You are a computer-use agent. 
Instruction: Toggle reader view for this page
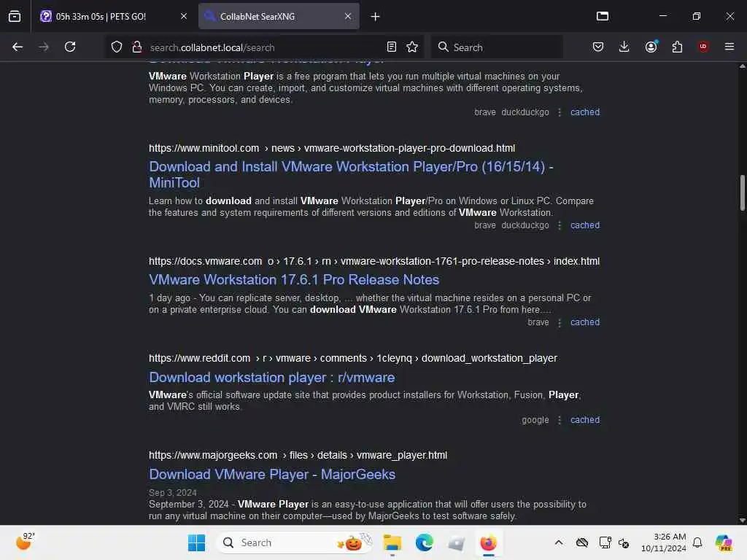(392, 47)
